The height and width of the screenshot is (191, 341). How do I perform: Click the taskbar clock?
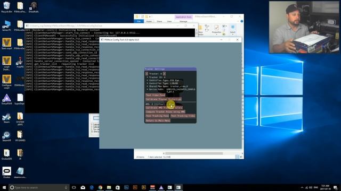[x=325, y=187]
